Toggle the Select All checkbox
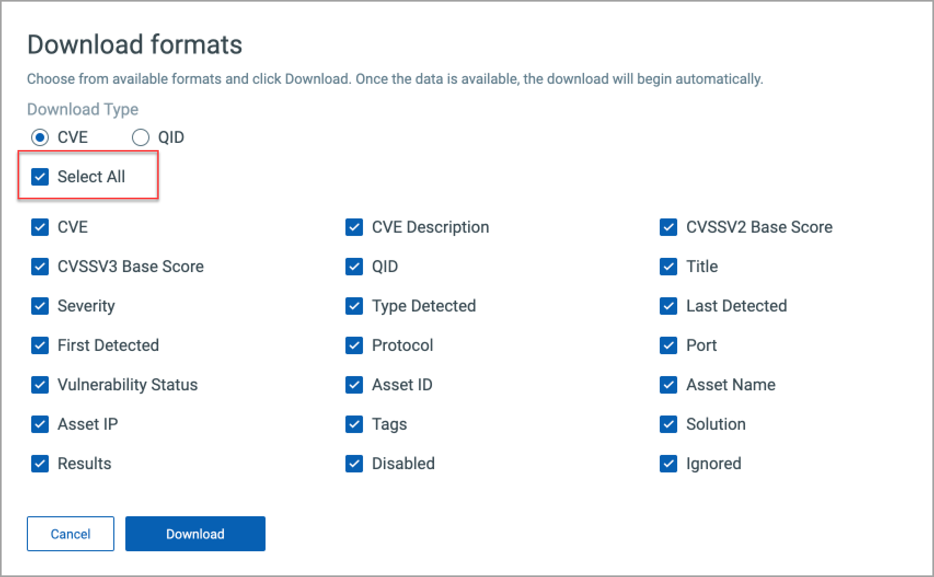The width and height of the screenshot is (934, 577). click(x=40, y=177)
